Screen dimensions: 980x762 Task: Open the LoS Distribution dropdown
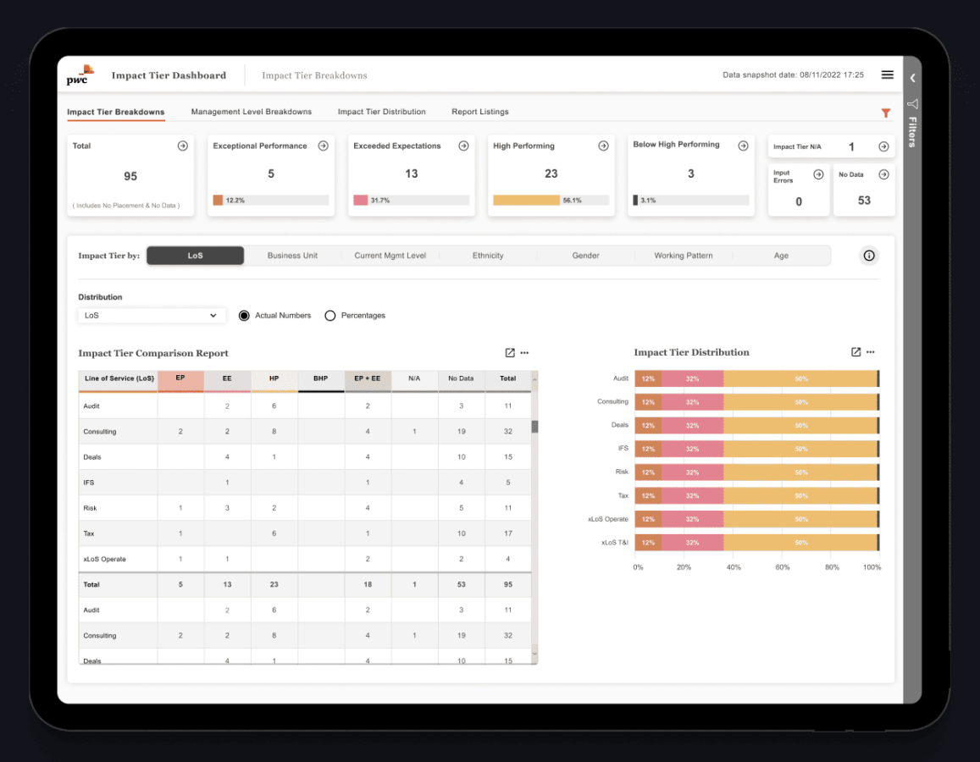coord(152,316)
